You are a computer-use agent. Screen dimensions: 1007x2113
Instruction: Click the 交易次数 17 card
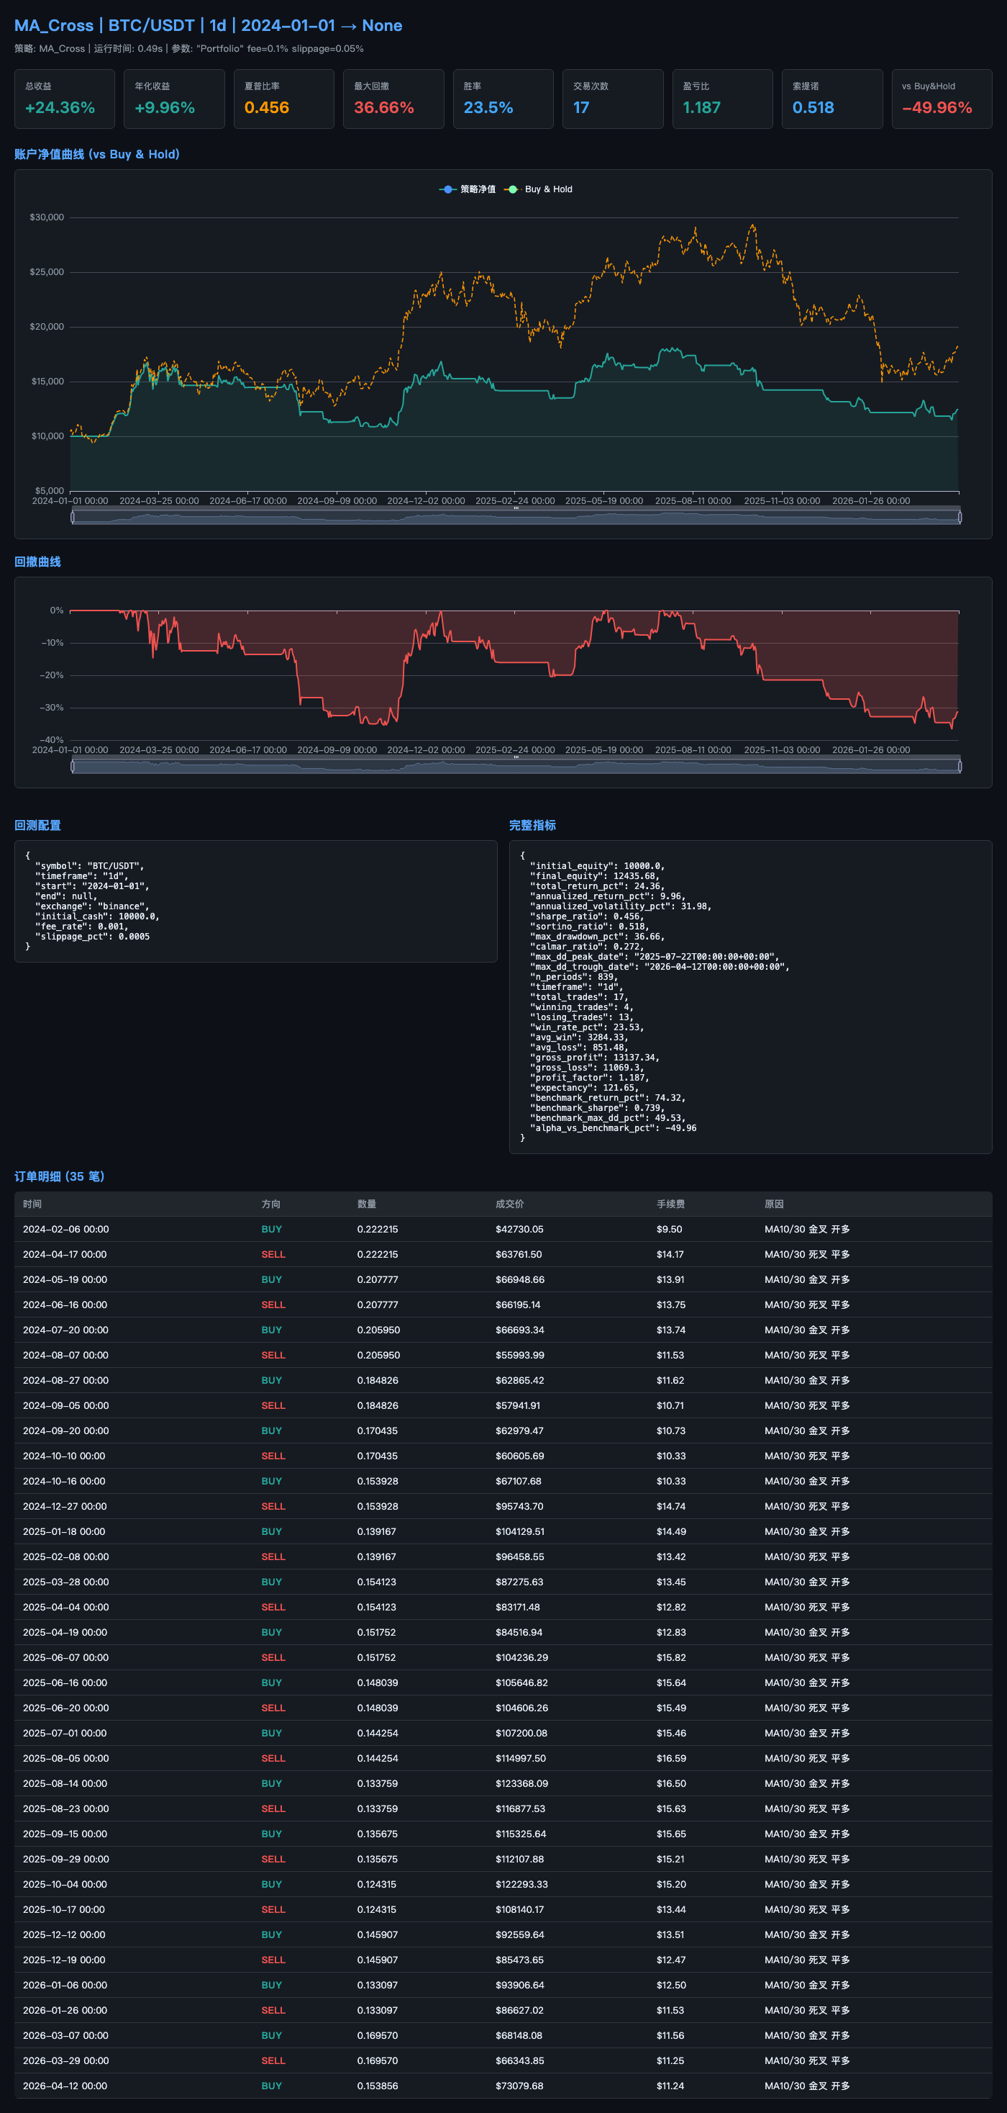tap(613, 99)
